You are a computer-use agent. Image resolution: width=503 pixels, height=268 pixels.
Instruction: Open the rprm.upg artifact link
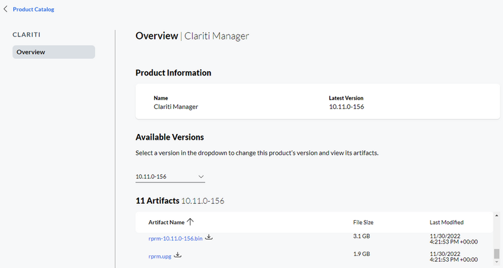[160, 257]
